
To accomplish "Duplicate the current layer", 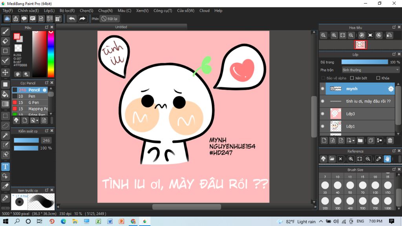I will (x=371, y=140).
